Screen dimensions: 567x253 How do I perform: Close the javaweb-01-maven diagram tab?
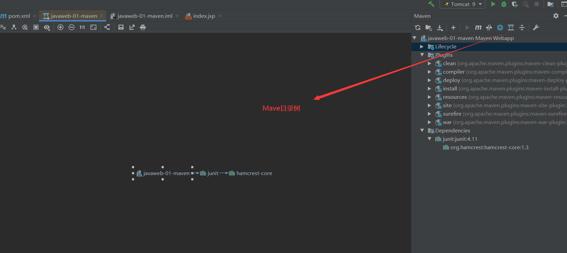pyautogui.click(x=102, y=16)
